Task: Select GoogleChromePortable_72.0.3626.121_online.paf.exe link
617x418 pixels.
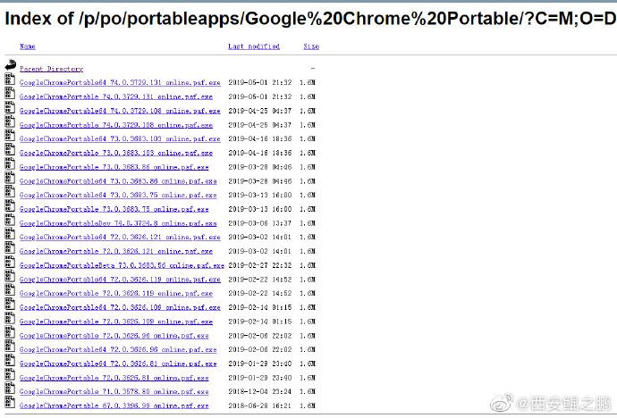Action: pyautogui.click(x=116, y=251)
